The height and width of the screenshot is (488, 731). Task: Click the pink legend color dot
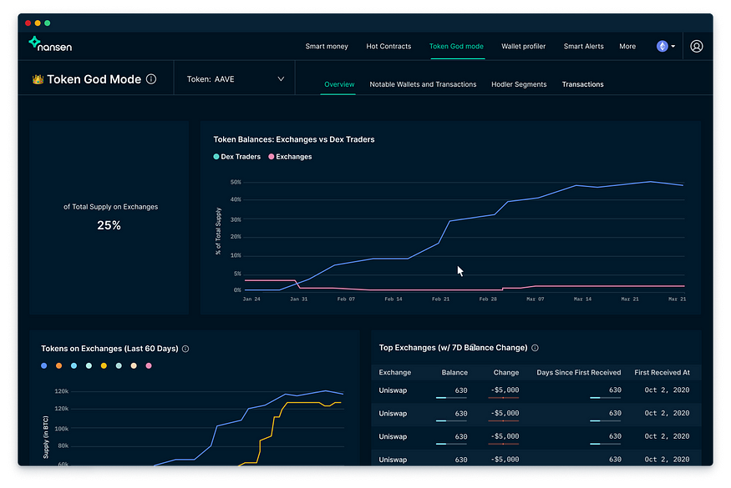[149, 366]
